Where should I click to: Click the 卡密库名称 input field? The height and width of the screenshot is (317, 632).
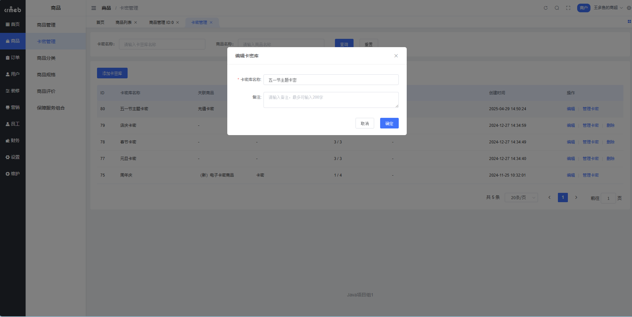tap(331, 80)
